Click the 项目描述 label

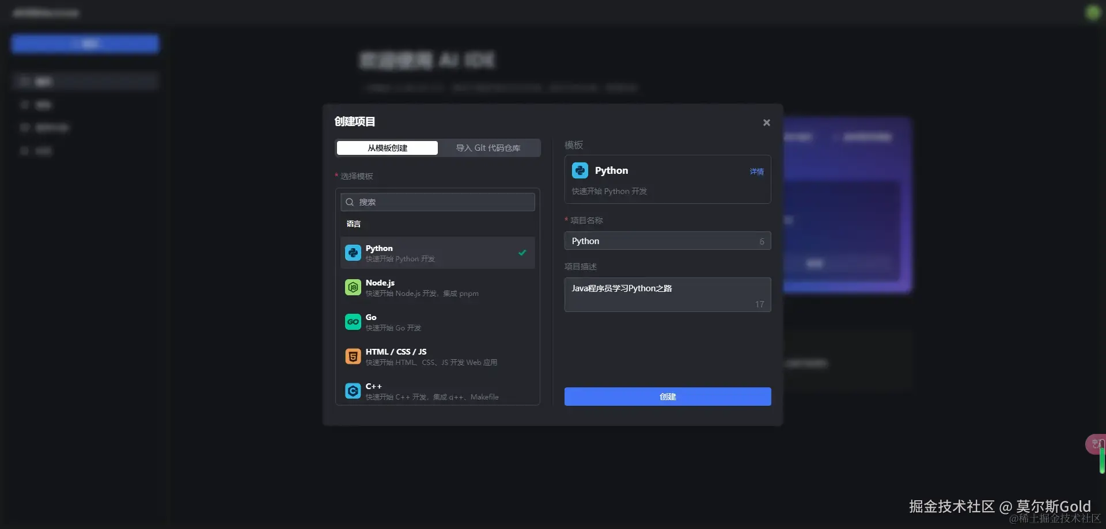click(581, 267)
